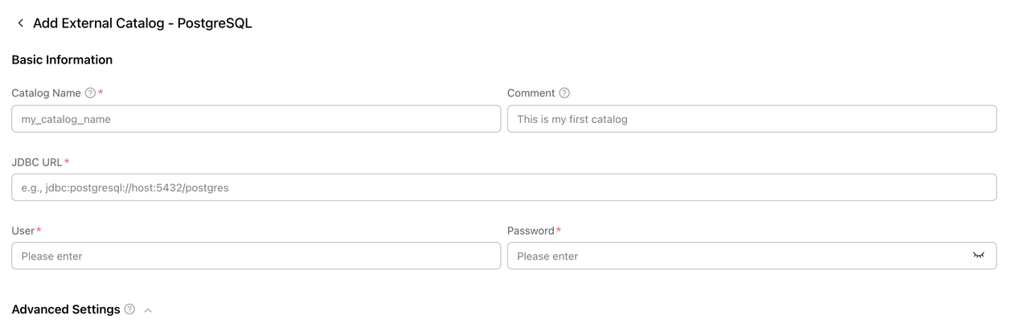Open the Catalog Name help tooltip icon
Screen dimensions: 1029x328
tap(90, 93)
